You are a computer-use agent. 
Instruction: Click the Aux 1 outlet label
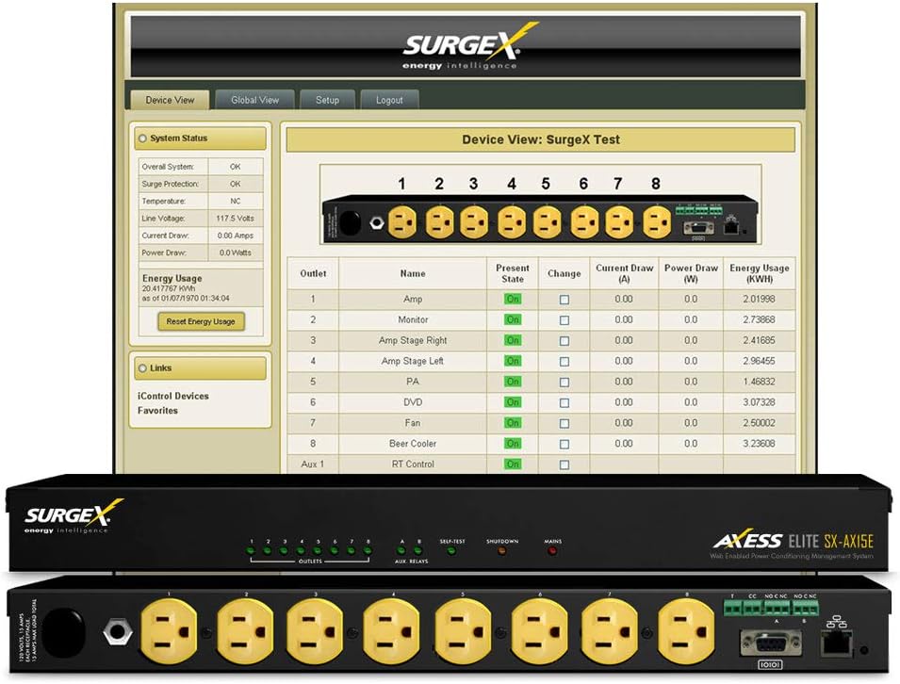(x=313, y=464)
